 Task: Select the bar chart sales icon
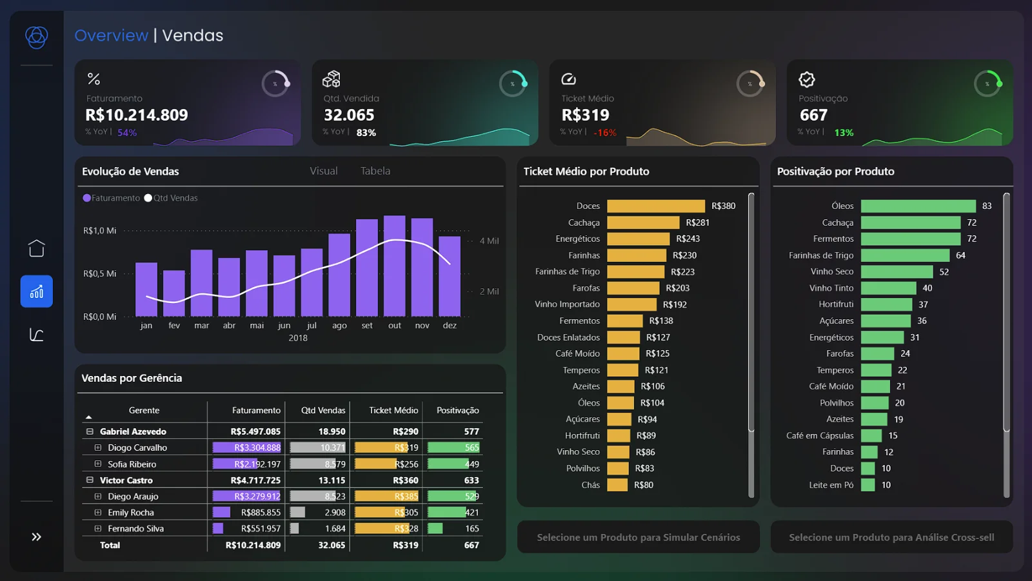[36, 291]
